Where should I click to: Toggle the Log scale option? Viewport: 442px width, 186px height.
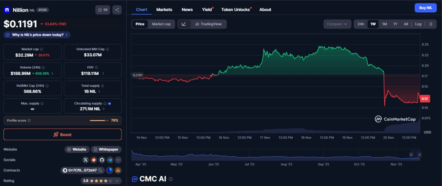[x=418, y=24]
